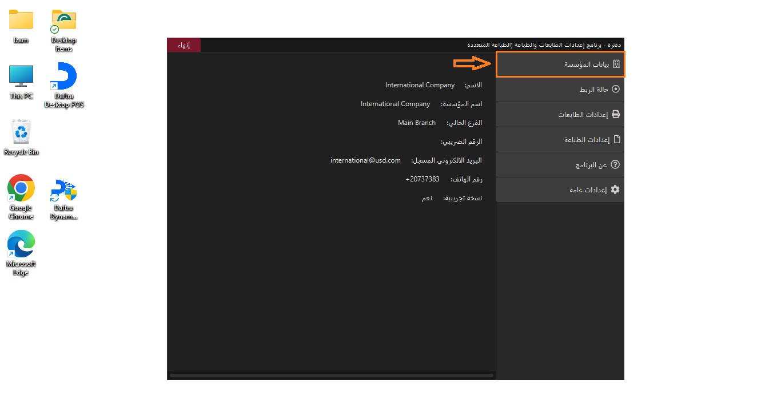Click the printer icon beside إعدادات الطابعات
The width and height of the screenshot is (781, 408).
click(x=616, y=114)
